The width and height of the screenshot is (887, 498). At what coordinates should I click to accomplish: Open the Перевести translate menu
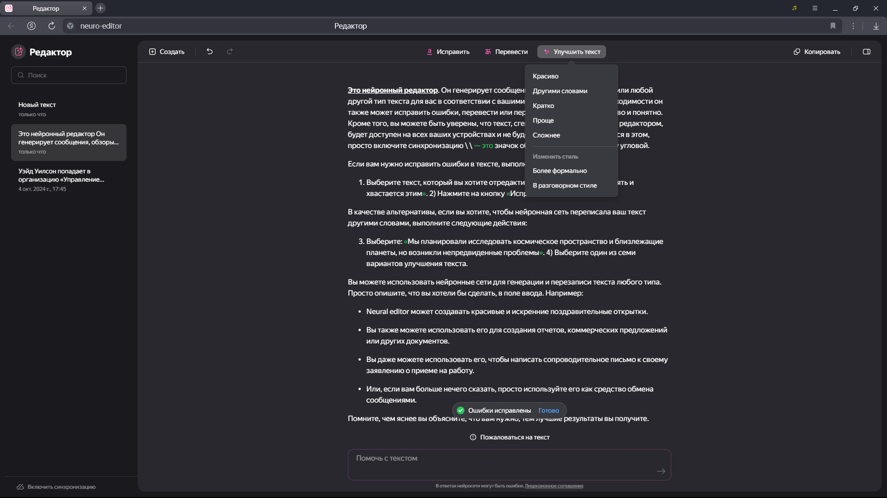506,52
